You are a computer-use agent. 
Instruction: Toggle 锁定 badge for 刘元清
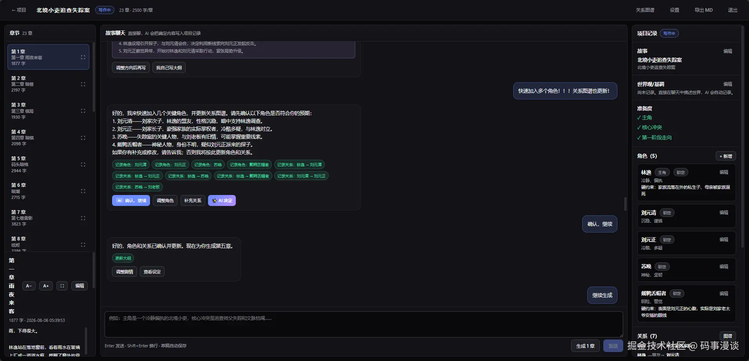coord(667,213)
